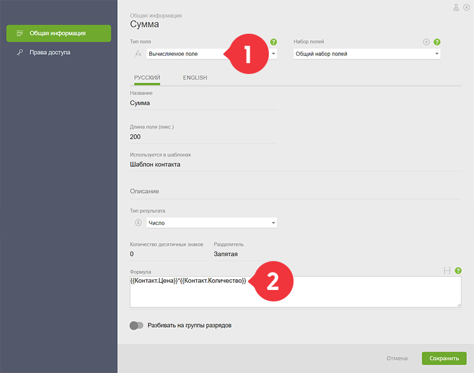Add a new field set with plus icon
This screenshot has height=373, width=474.
tap(426, 42)
